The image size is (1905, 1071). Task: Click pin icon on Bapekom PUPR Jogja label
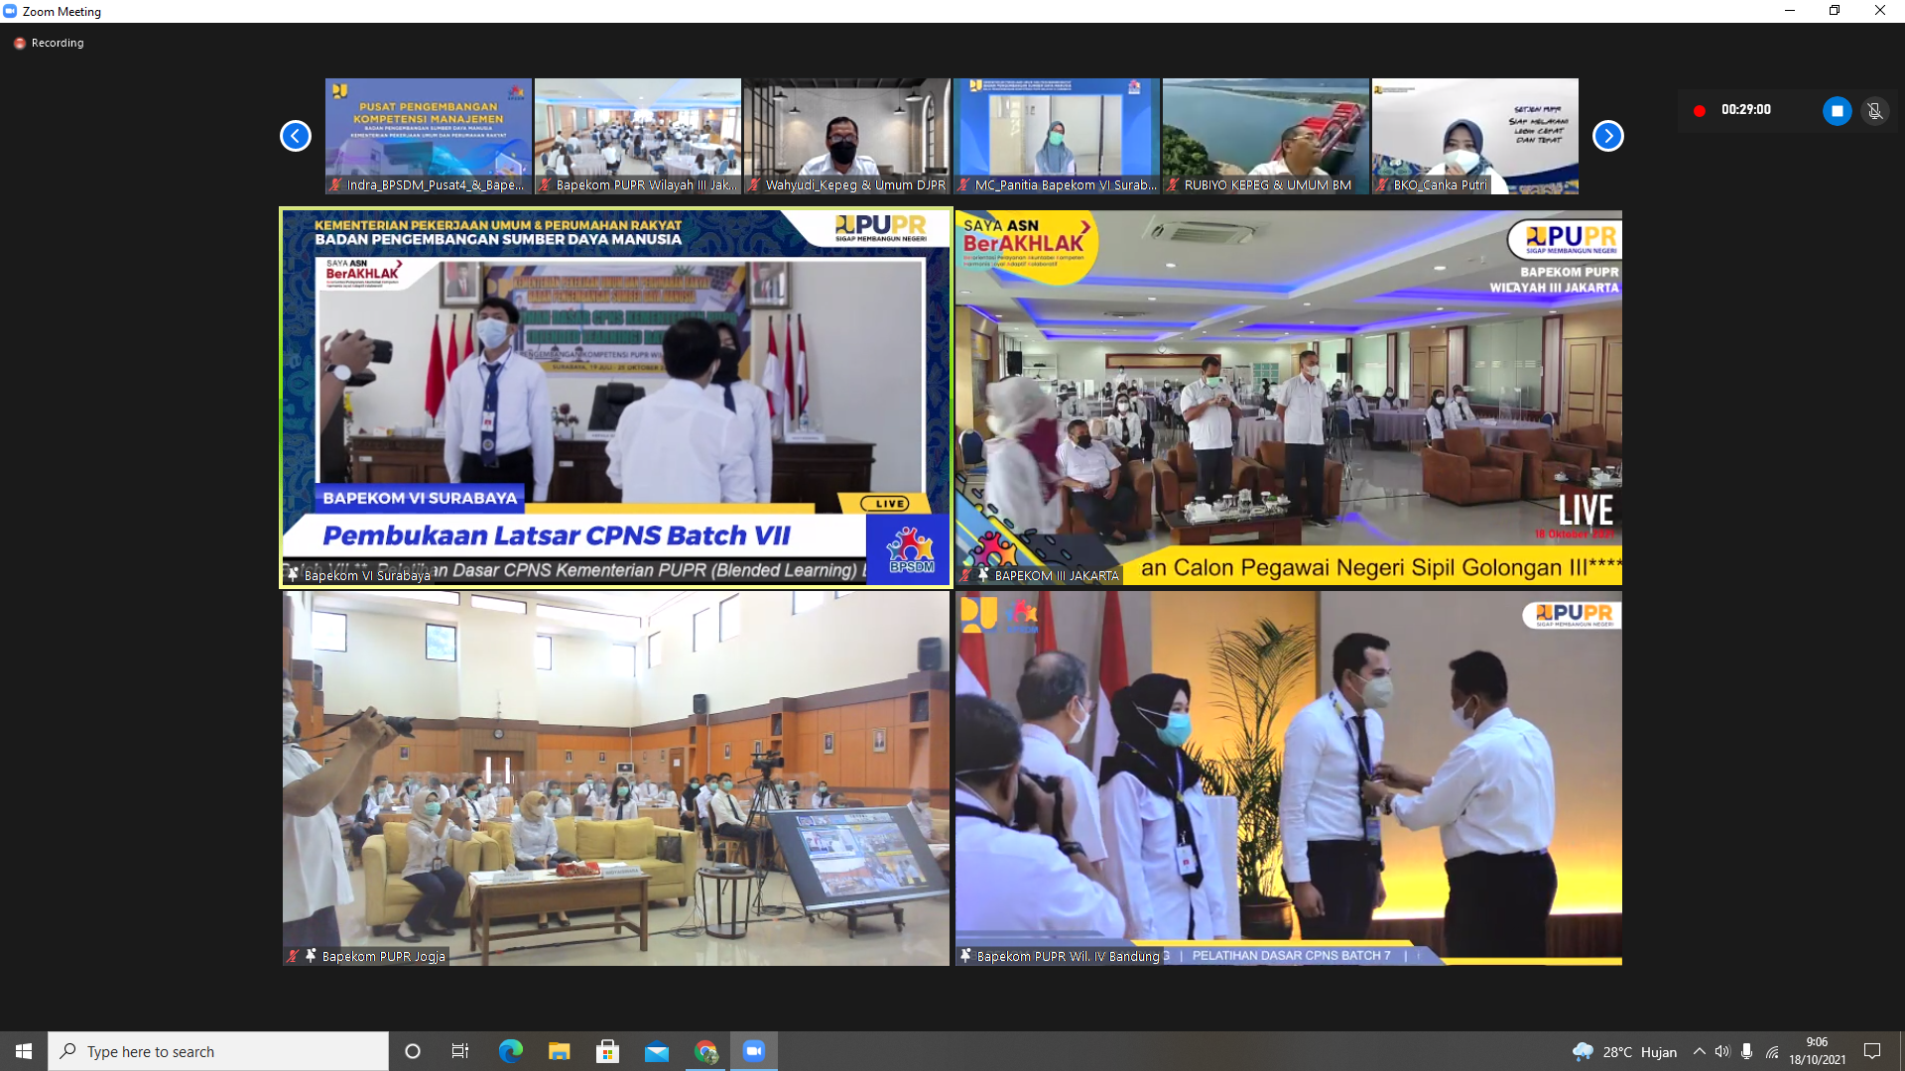pos(311,955)
